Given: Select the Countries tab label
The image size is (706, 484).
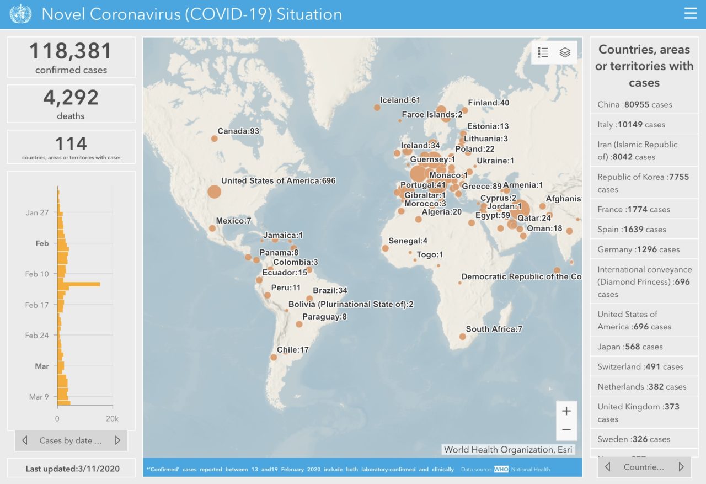Looking at the screenshot, I should [x=644, y=467].
